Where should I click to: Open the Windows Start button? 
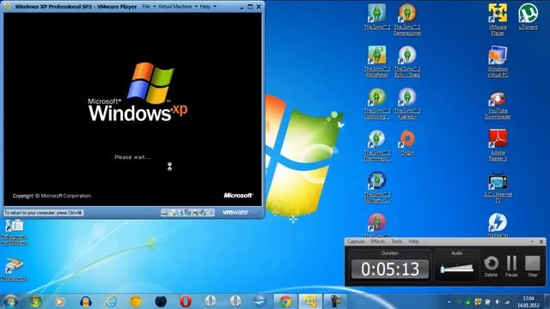coord(10,301)
